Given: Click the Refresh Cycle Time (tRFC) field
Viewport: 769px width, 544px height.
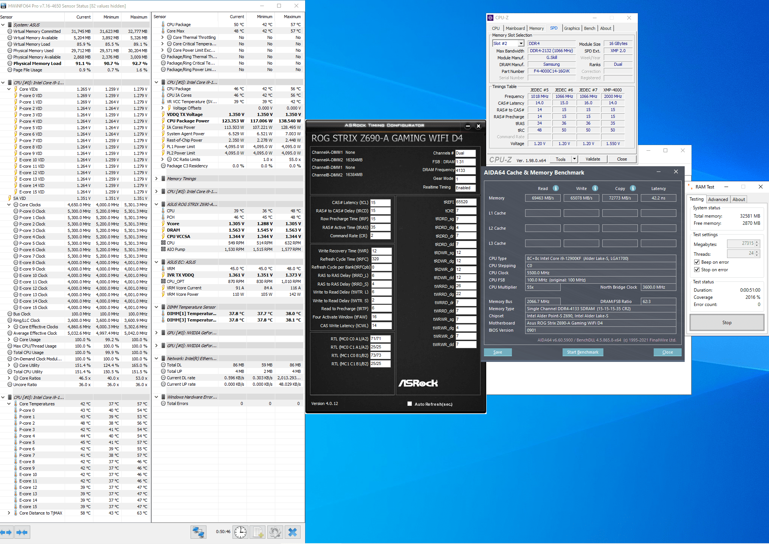Looking at the screenshot, I should [x=381, y=259].
